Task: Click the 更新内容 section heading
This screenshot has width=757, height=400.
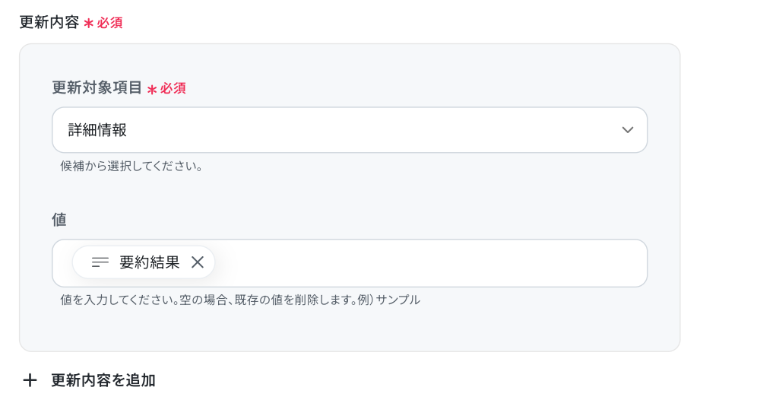Action: (x=49, y=22)
